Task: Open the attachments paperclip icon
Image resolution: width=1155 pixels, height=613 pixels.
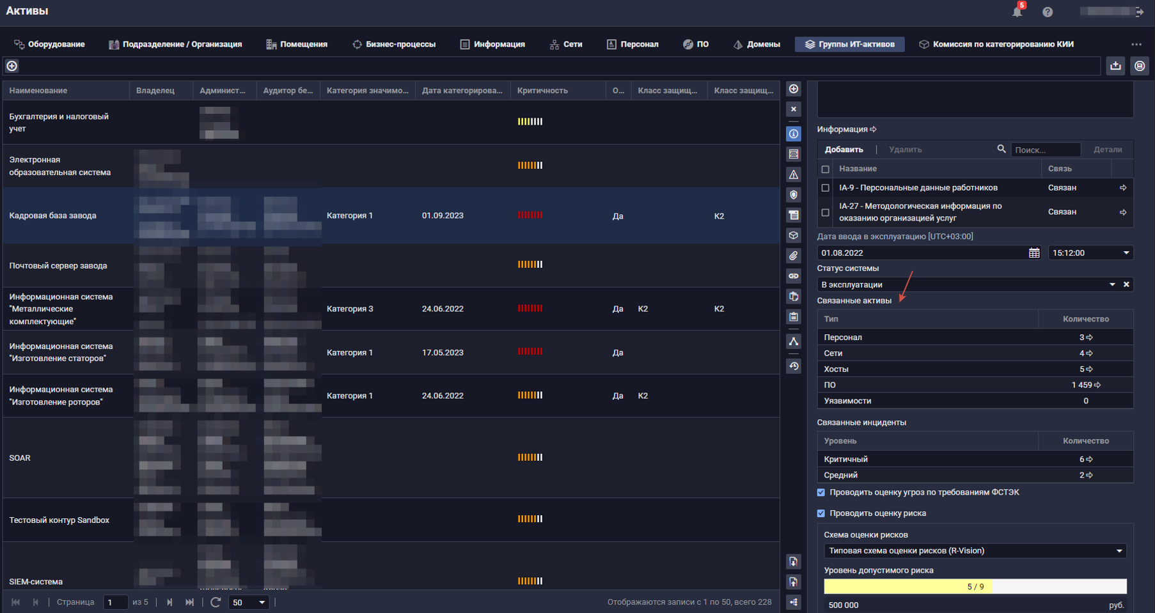Action: 794,256
